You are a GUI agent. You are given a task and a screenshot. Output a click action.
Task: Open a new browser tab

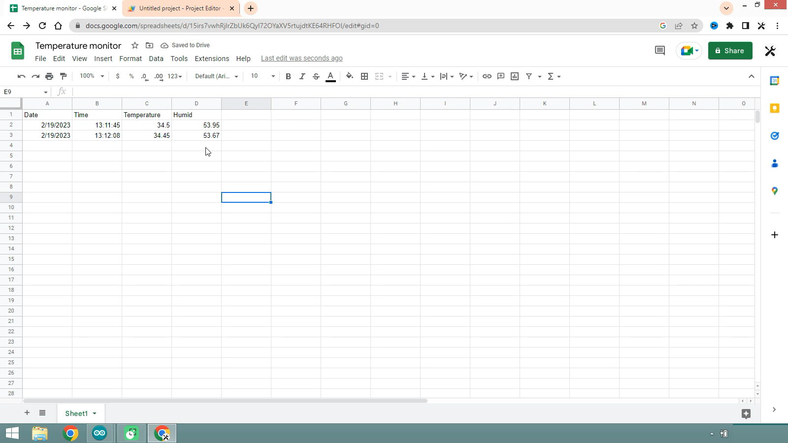[x=251, y=8]
